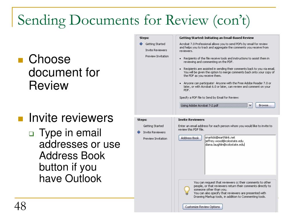Click the Invite reviewers slide bullet text
This screenshot has width=293, height=220.
click(71, 118)
